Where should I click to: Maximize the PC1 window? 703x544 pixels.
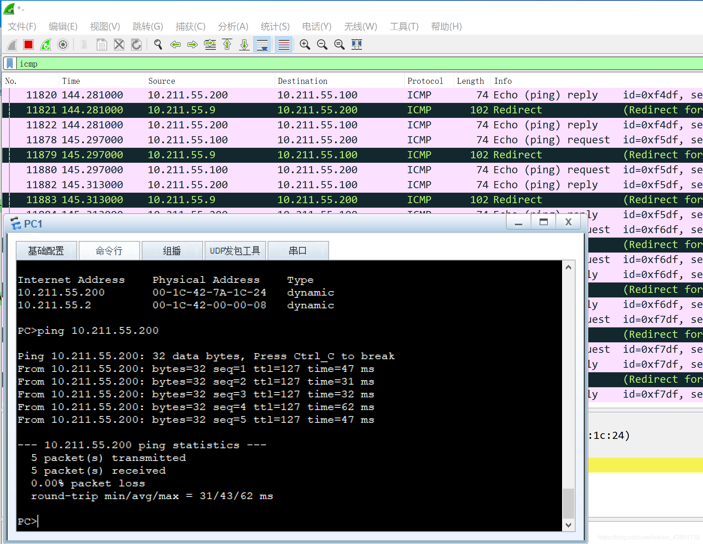point(543,222)
